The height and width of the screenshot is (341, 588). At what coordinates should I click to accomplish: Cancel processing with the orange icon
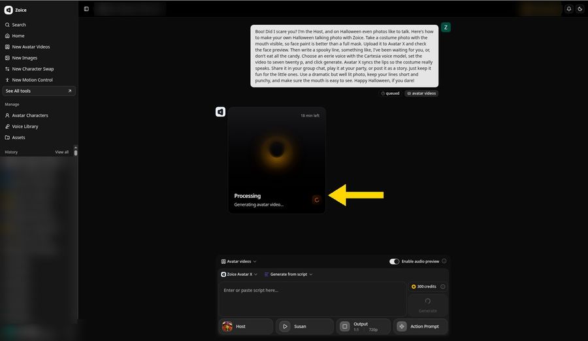pos(316,200)
